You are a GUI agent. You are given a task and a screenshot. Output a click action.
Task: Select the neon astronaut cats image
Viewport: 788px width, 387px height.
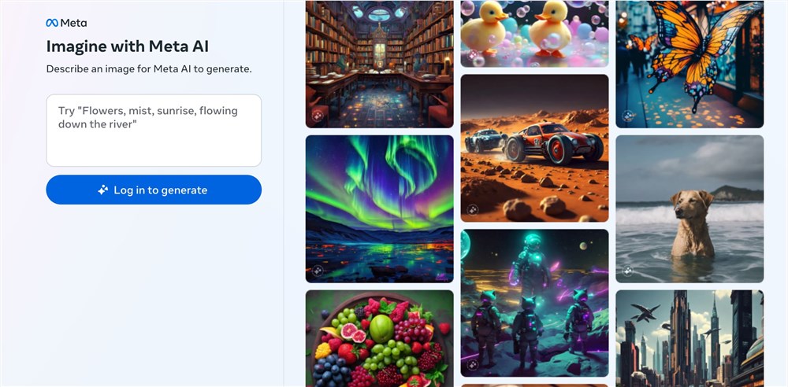(535, 303)
